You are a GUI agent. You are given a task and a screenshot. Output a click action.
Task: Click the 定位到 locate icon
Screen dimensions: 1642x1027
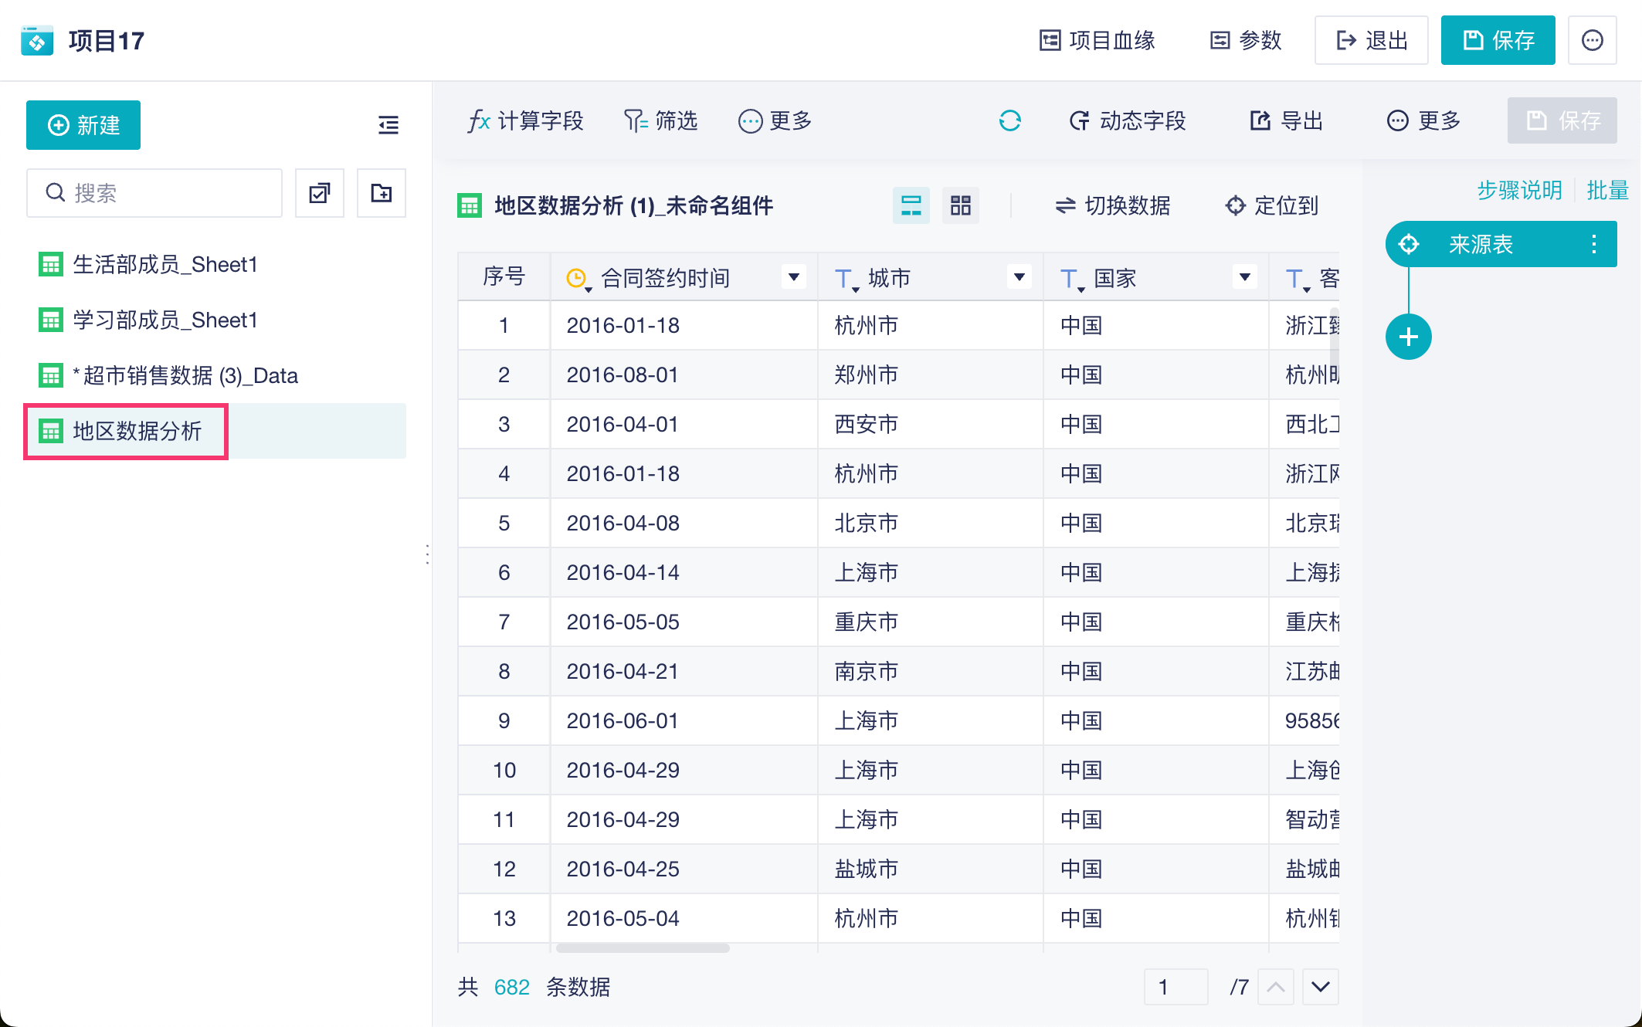pos(1236,205)
